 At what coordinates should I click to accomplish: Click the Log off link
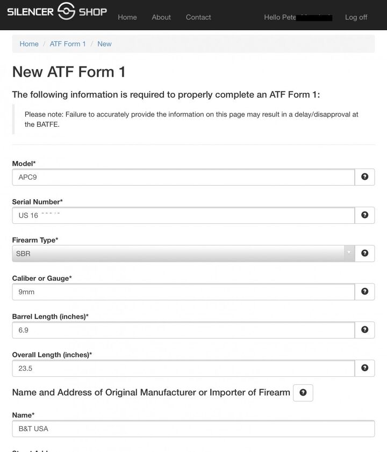[x=356, y=17]
